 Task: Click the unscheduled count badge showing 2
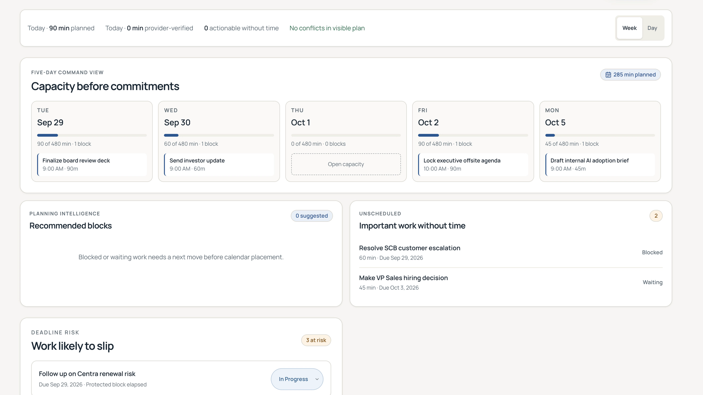(x=656, y=216)
